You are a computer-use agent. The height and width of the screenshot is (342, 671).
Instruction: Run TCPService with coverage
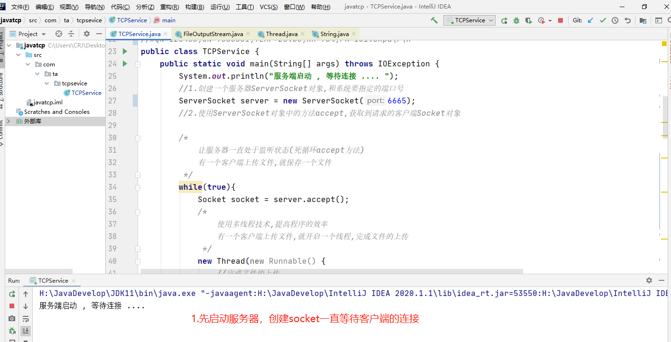(528, 20)
